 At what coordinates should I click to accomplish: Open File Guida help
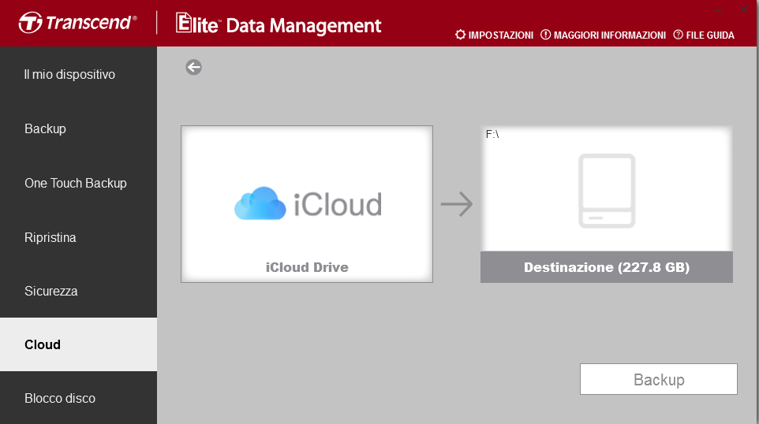(x=704, y=35)
